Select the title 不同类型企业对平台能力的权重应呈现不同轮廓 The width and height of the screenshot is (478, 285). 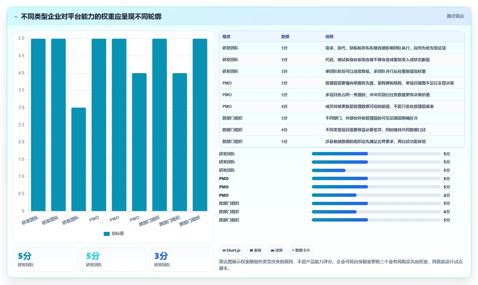(91, 16)
